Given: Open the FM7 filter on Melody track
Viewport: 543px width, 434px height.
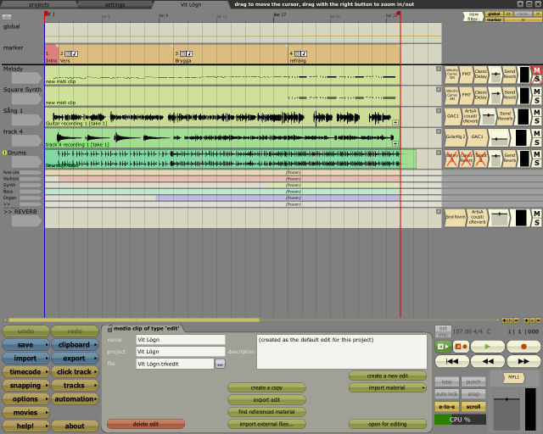Looking at the screenshot, I should 466,74.
